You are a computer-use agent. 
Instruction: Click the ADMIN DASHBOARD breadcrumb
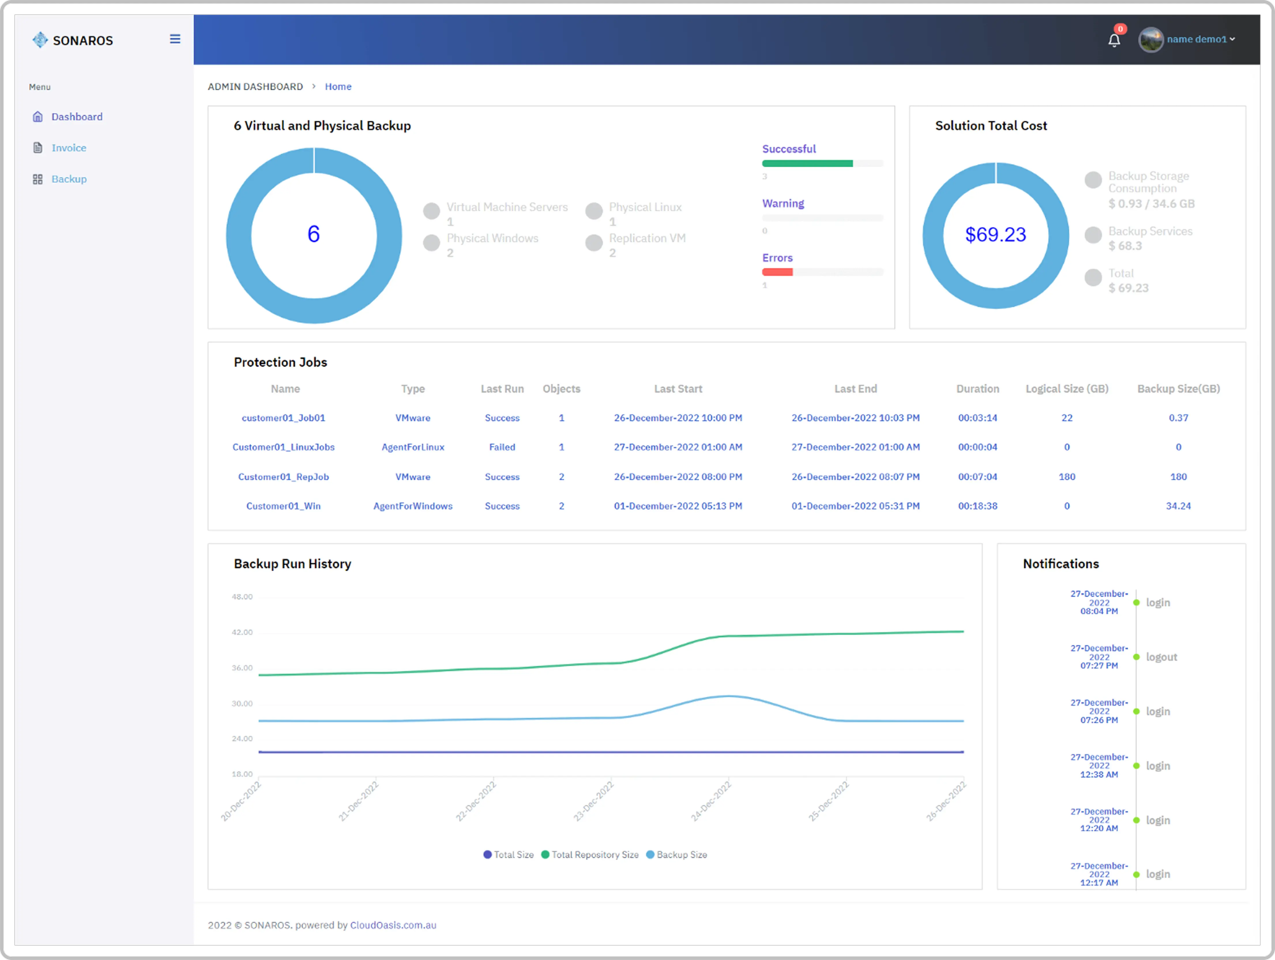pyautogui.click(x=255, y=86)
